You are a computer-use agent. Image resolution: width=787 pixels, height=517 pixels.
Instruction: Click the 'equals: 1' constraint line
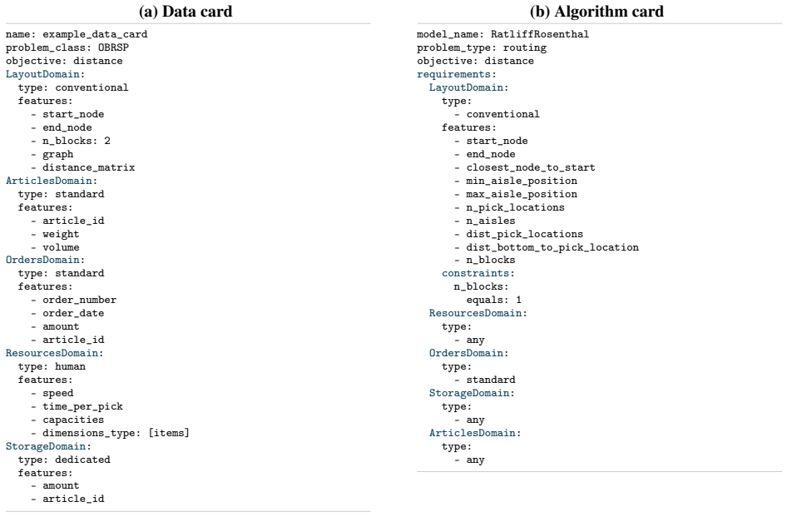pyautogui.click(x=494, y=300)
